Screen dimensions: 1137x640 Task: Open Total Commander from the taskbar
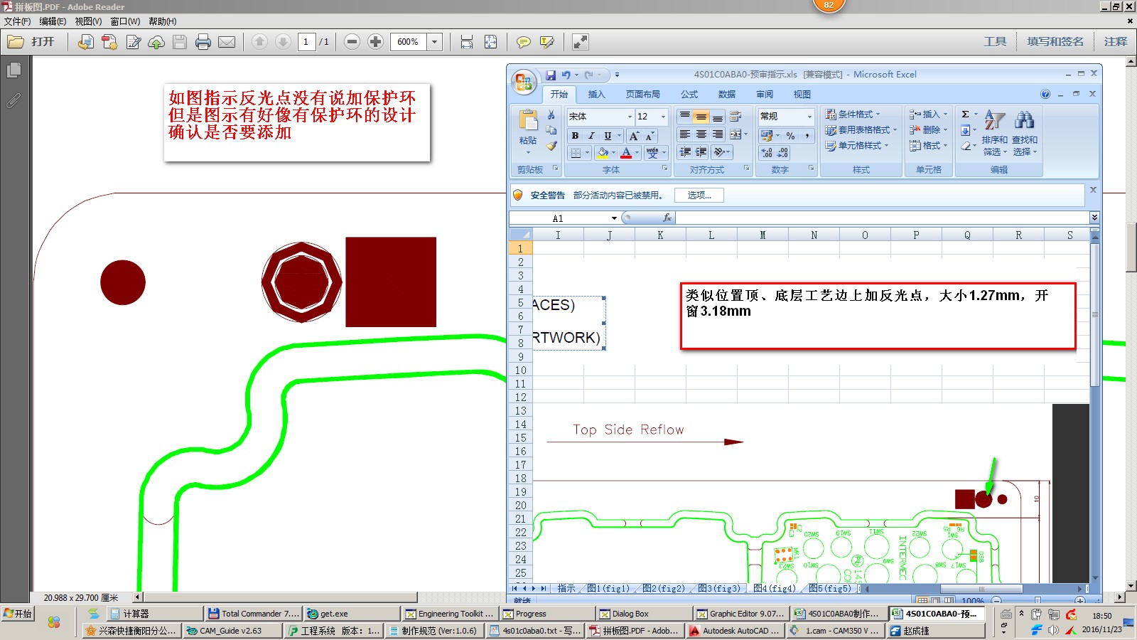click(254, 614)
